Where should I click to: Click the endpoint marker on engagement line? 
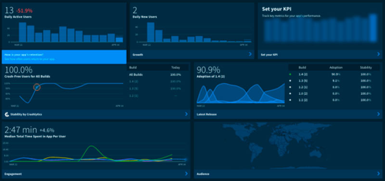pyautogui.click(x=186, y=160)
